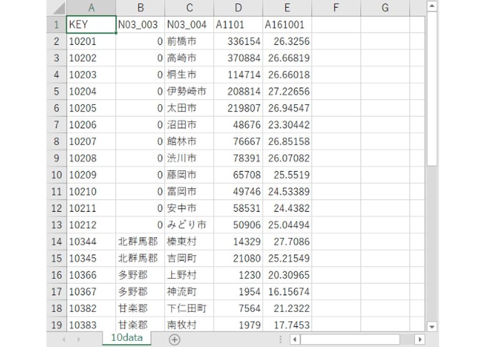Select cell containing 富岡市
This screenshot has height=347, width=486.
click(189, 191)
